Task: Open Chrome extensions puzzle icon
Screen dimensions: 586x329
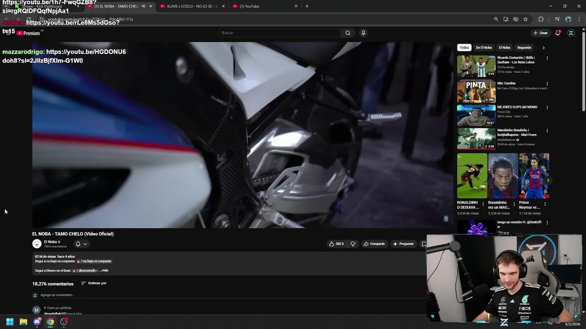Action: point(541,19)
